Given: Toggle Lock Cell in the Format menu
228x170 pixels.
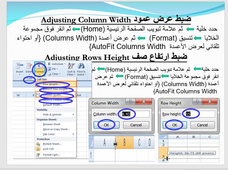Looking at the screenshot, I should [x=48, y=149].
